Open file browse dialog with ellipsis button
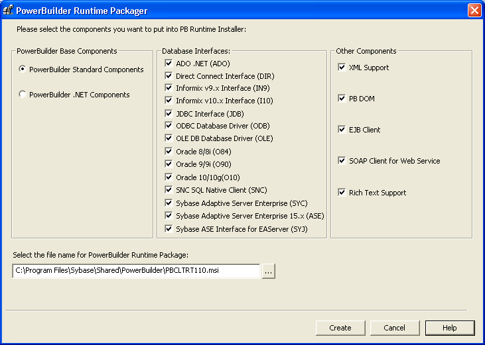 pyautogui.click(x=269, y=271)
